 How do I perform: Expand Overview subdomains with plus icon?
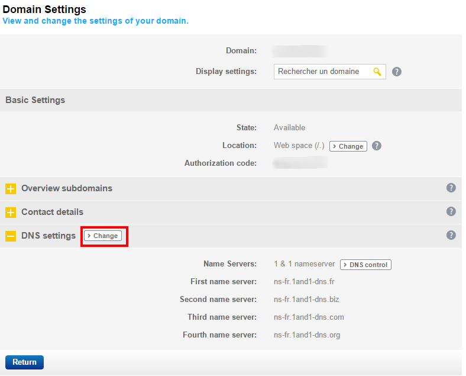(11, 189)
